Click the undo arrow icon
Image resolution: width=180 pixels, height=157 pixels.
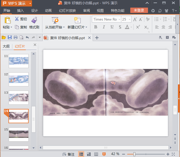[27, 38]
